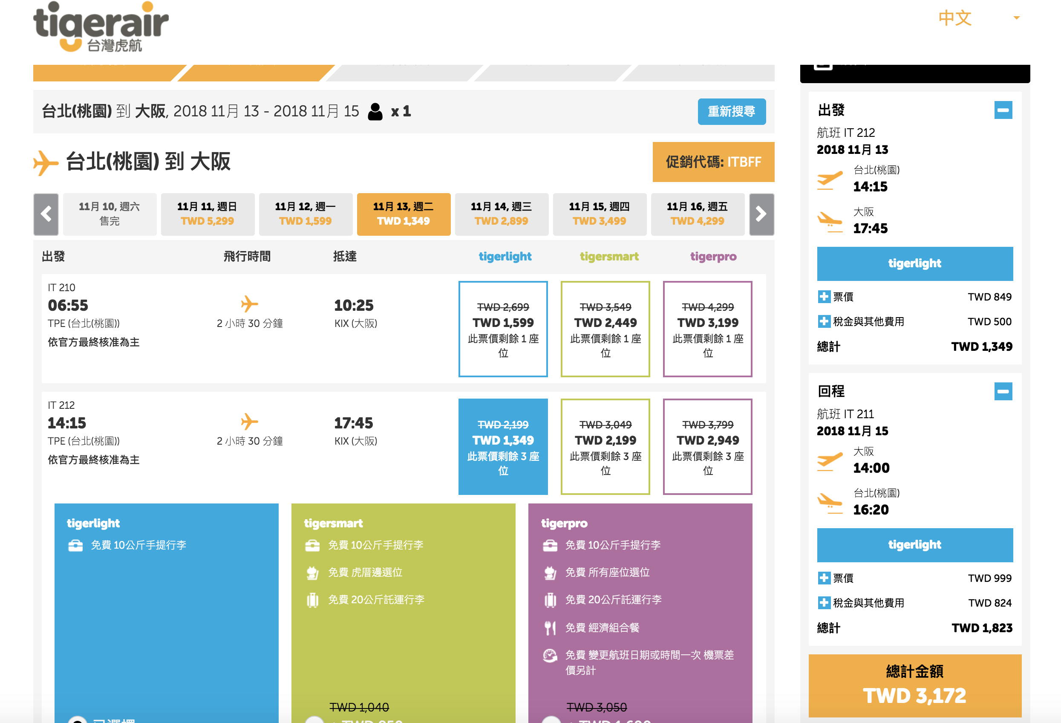
Task: Click the airplane icon in the IT 210 row
Action: pos(249,304)
